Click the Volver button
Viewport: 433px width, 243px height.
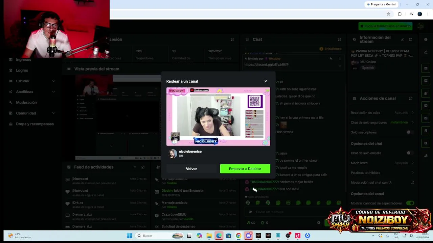191,169
